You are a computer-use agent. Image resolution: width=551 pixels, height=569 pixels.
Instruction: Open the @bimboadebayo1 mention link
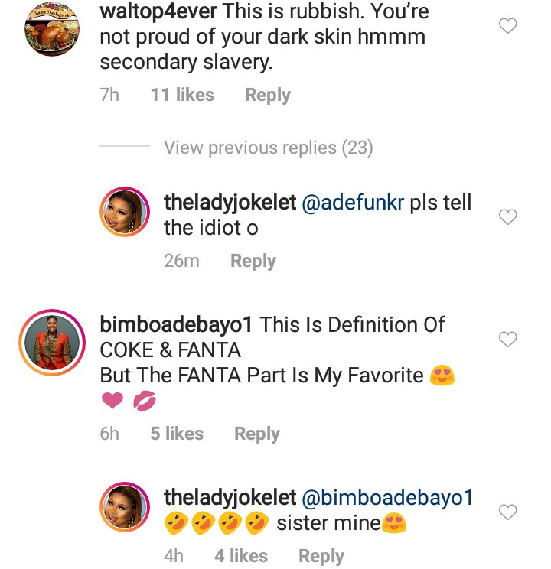coord(387,498)
